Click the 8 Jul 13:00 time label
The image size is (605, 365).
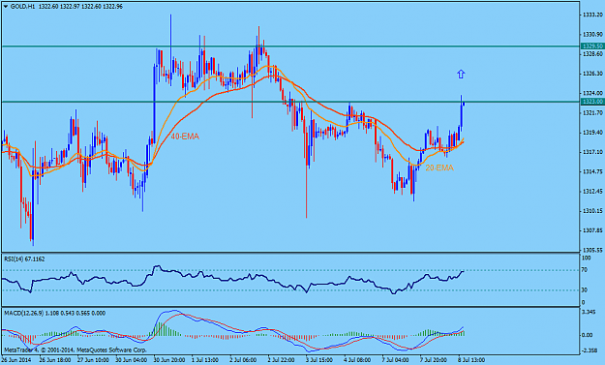[x=472, y=360]
